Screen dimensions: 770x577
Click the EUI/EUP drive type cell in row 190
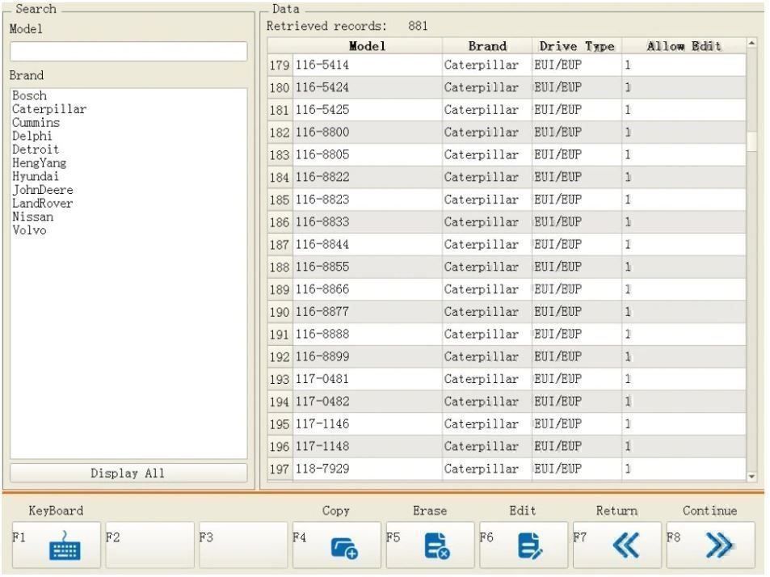point(577,312)
